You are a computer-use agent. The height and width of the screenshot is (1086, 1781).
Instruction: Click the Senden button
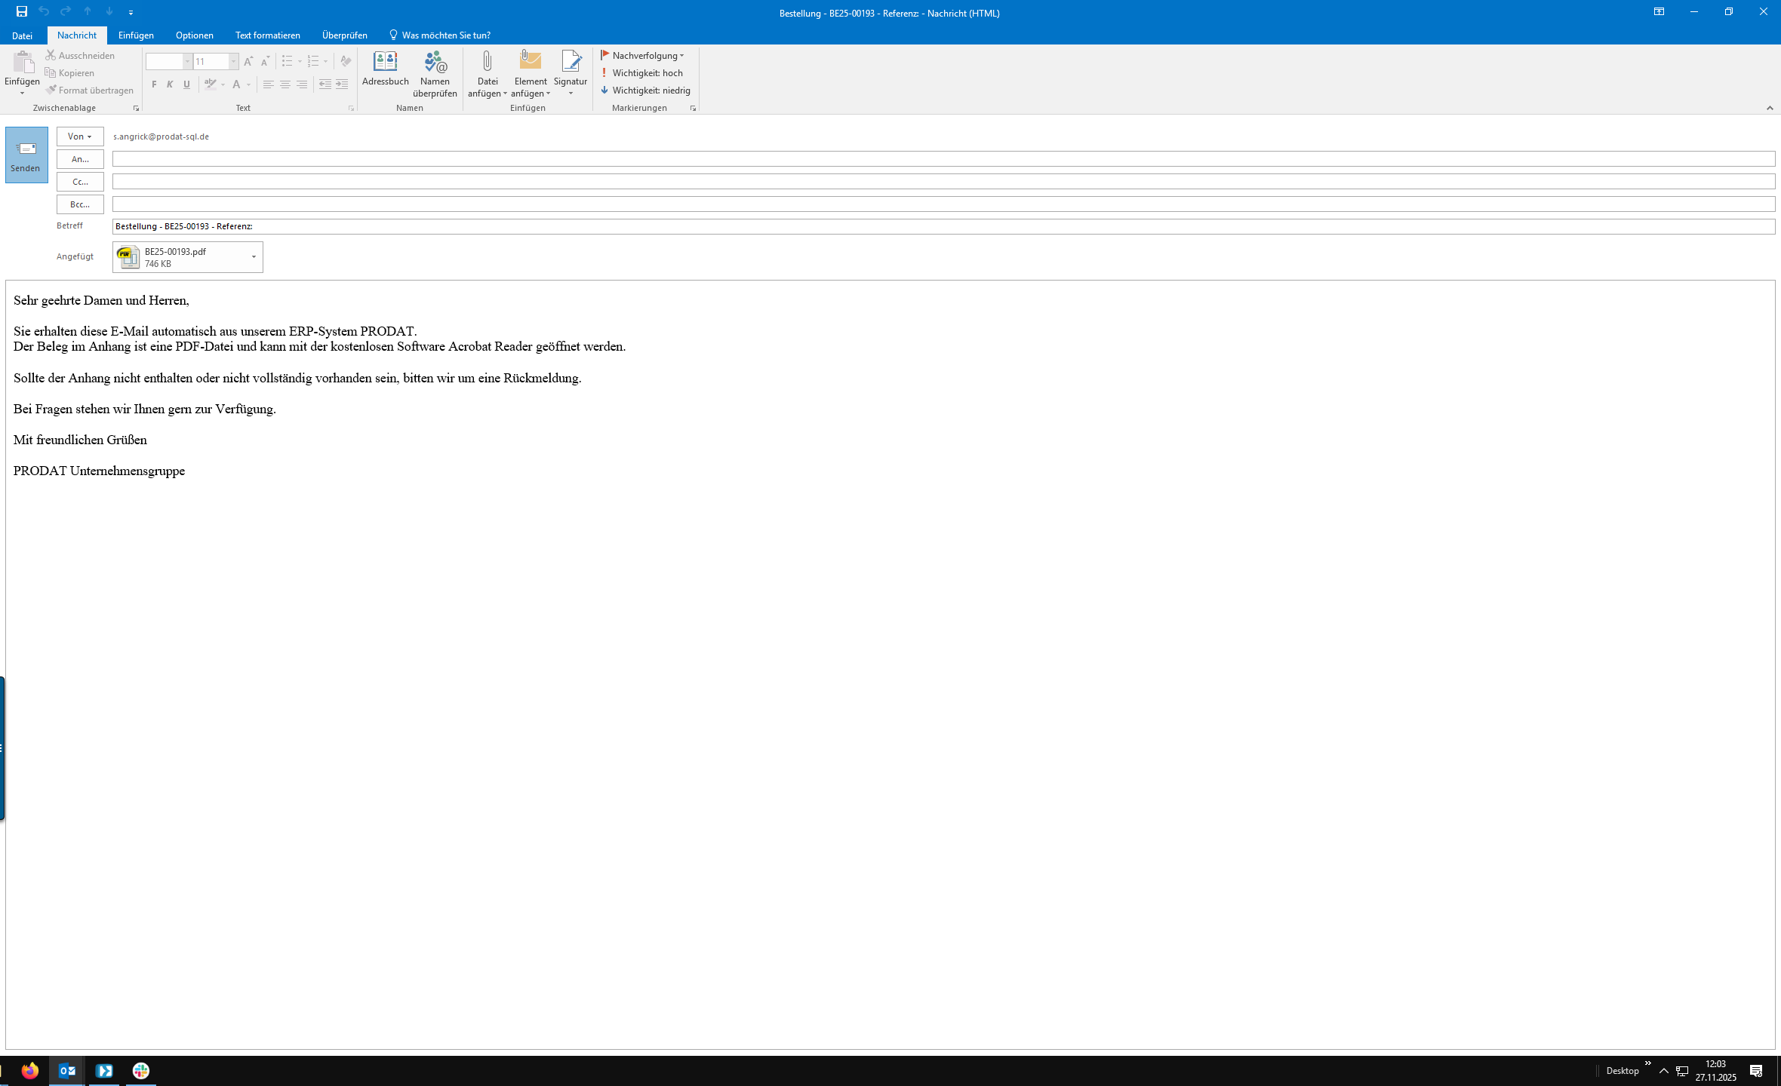pos(26,155)
